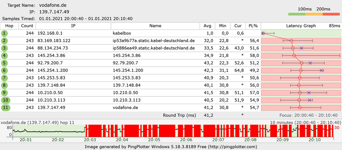
Task: Click the 20:07 timeline marker
Action: point(218,139)
